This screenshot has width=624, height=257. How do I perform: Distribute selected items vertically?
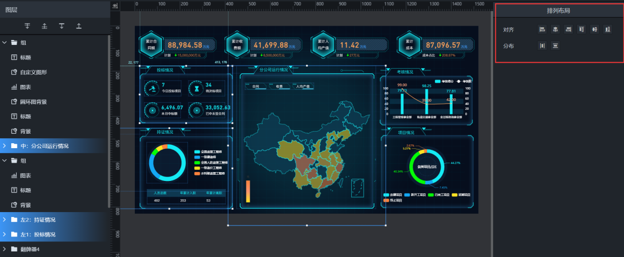555,46
